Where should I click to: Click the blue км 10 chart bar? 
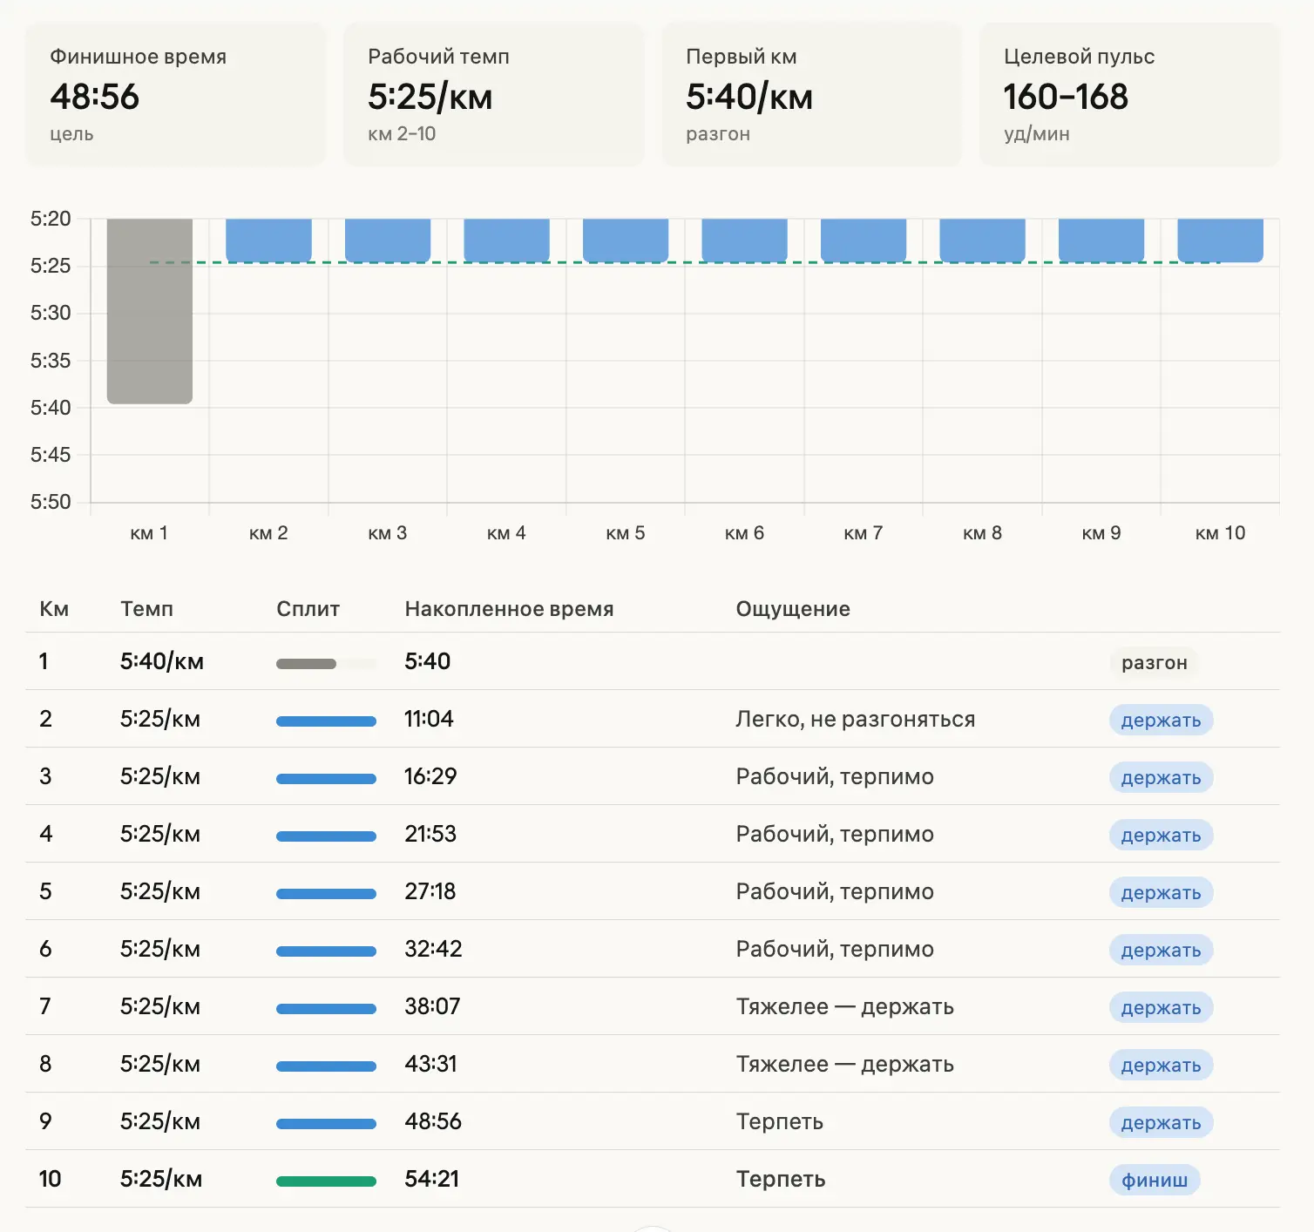pos(1220,240)
